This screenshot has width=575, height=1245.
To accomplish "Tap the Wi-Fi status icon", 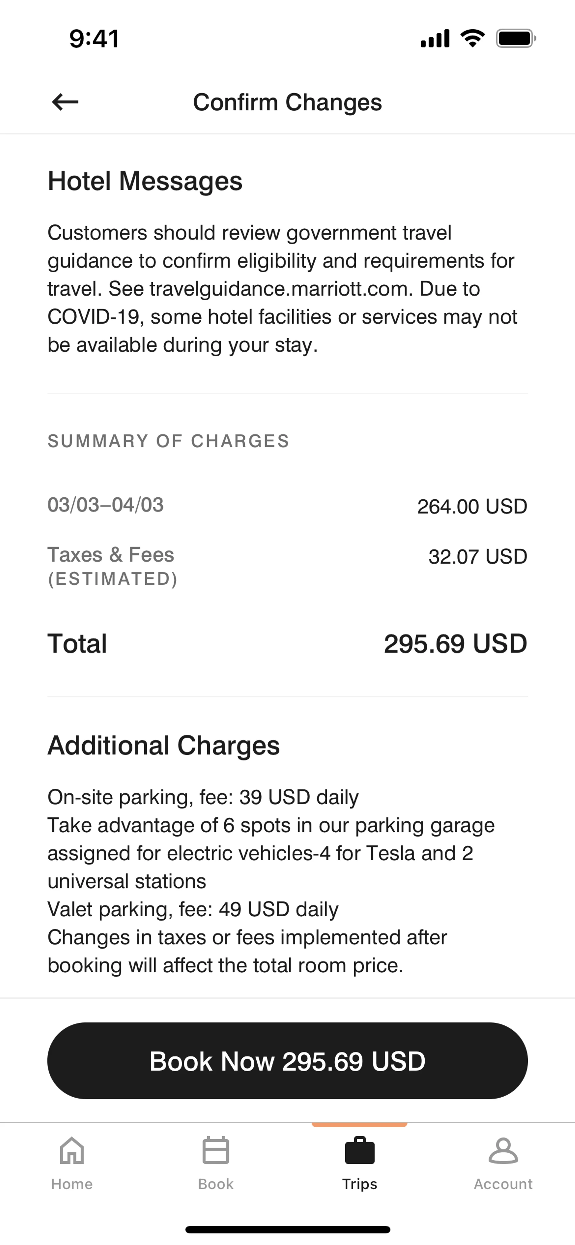I will tap(473, 38).
